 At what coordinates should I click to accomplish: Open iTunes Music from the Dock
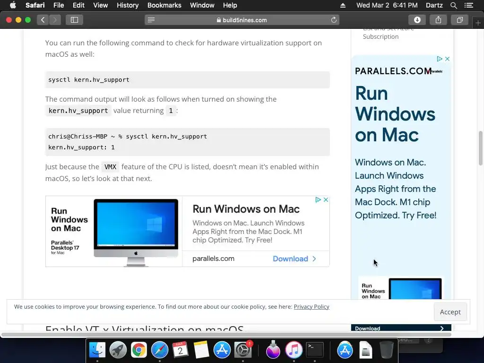pyautogui.click(x=294, y=350)
